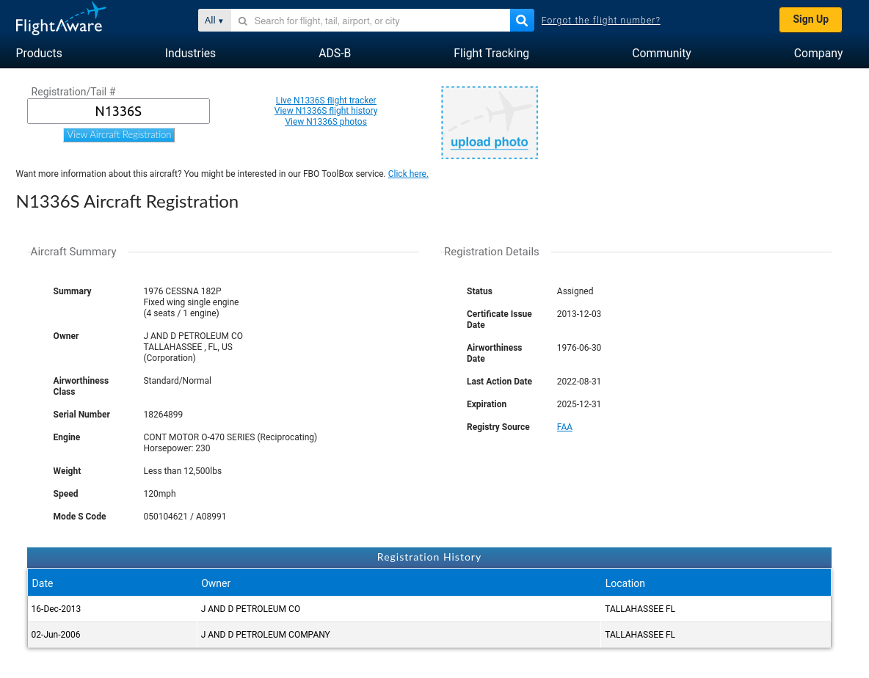Select the Assigned status value
869x678 pixels.
click(x=575, y=291)
